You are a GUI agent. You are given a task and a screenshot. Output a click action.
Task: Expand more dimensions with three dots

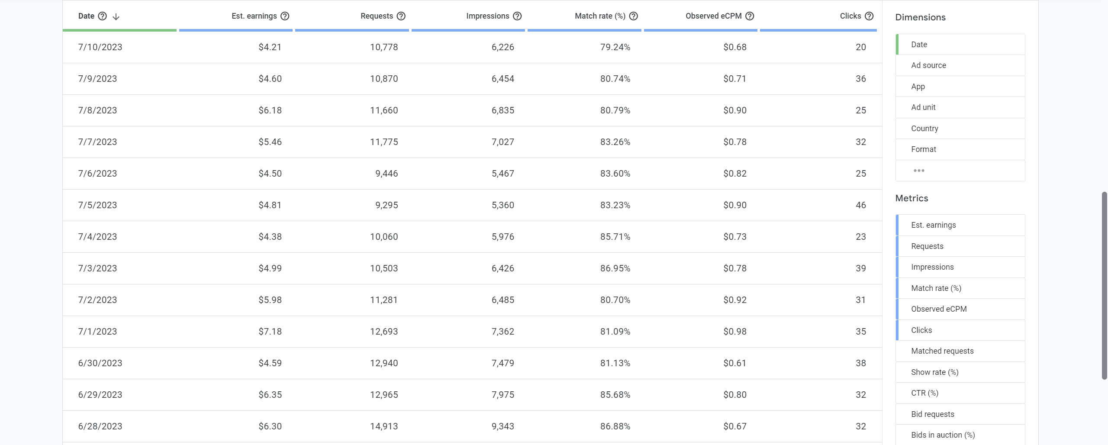click(919, 171)
